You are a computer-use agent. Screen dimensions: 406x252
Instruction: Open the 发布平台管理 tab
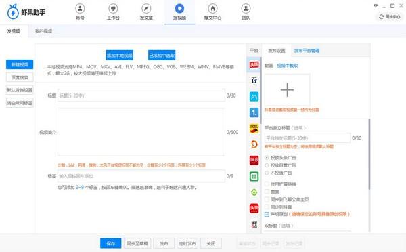pyautogui.click(x=307, y=51)
